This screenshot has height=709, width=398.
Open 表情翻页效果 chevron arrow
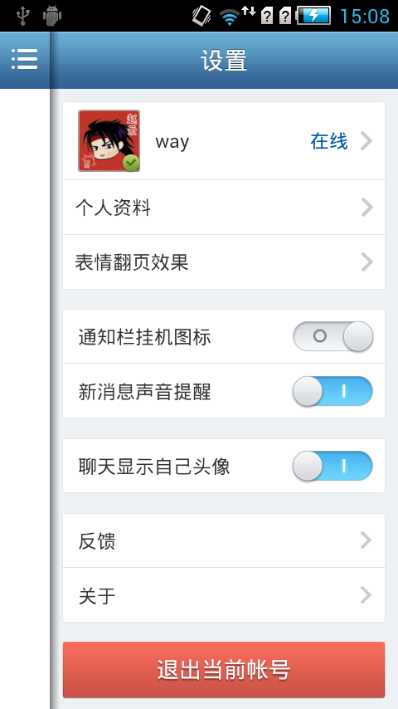click(367, 262)
